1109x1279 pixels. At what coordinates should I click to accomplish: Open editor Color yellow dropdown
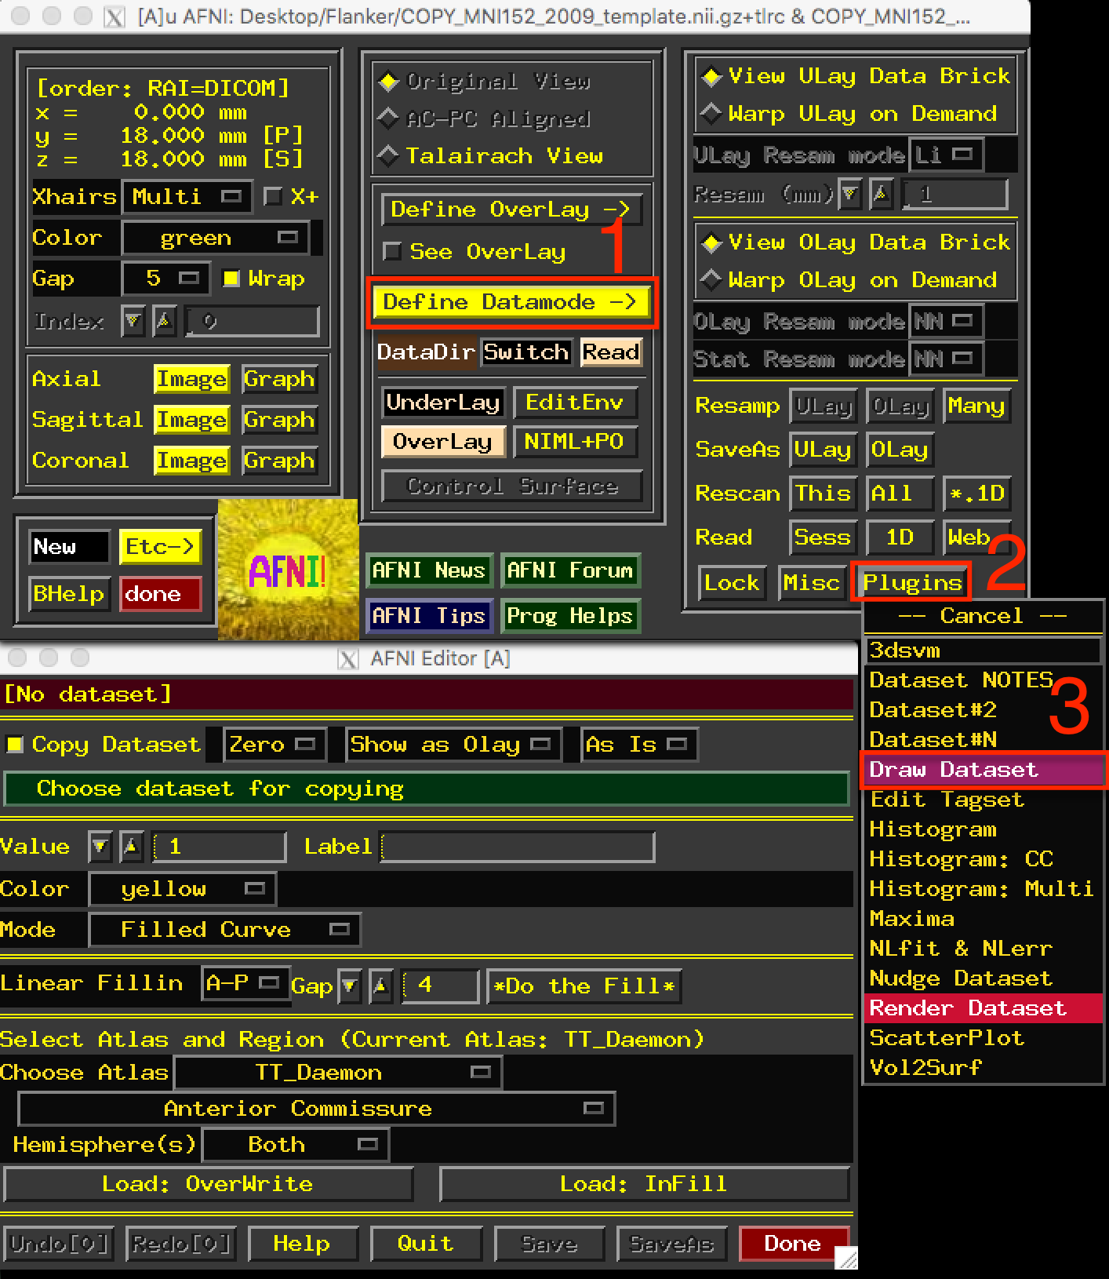[x=182, y=889]
